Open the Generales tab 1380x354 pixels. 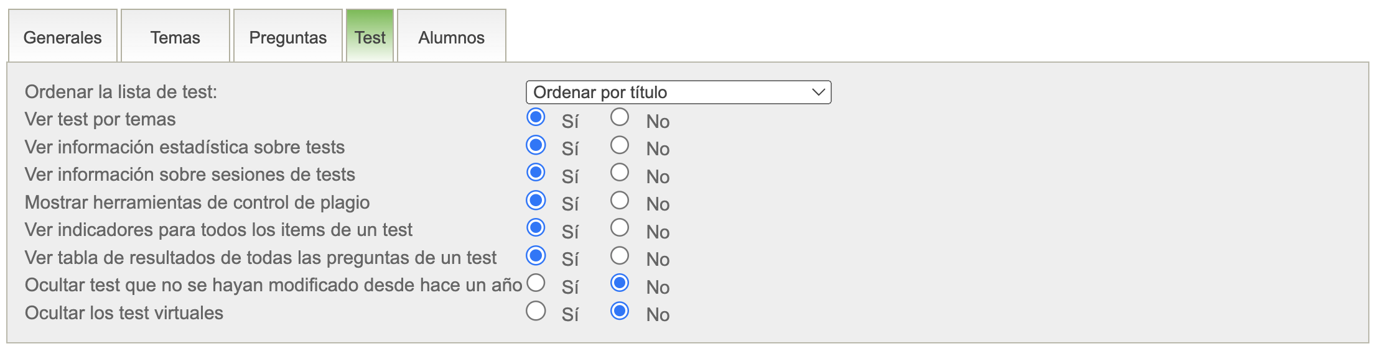pyautogui.click(x=62, y=37)
